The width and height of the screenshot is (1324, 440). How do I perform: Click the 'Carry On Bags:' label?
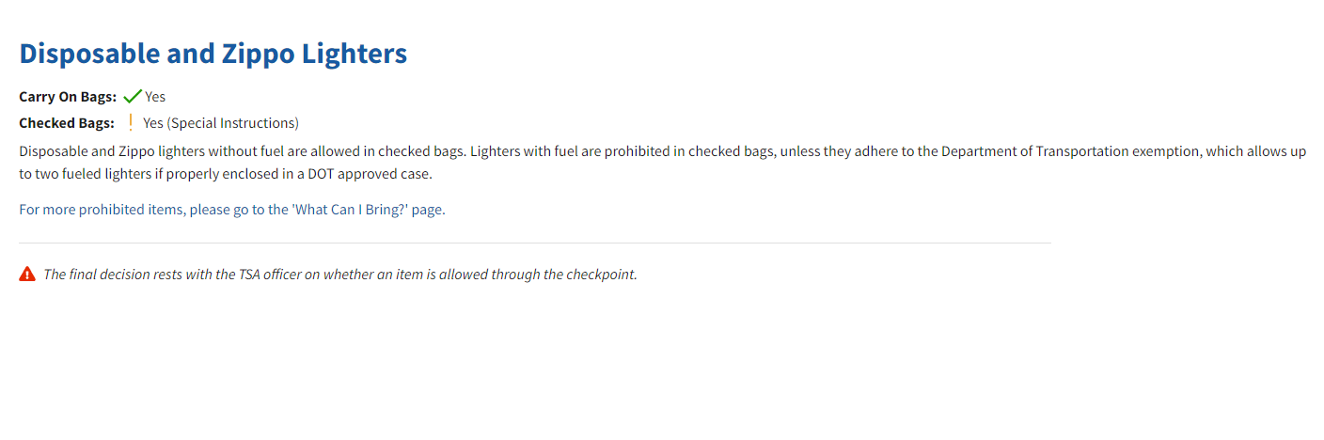68,97
